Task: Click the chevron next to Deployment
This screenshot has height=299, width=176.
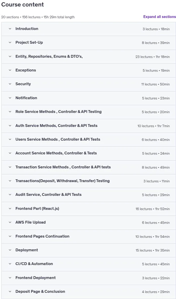Action: click(10, 250)
